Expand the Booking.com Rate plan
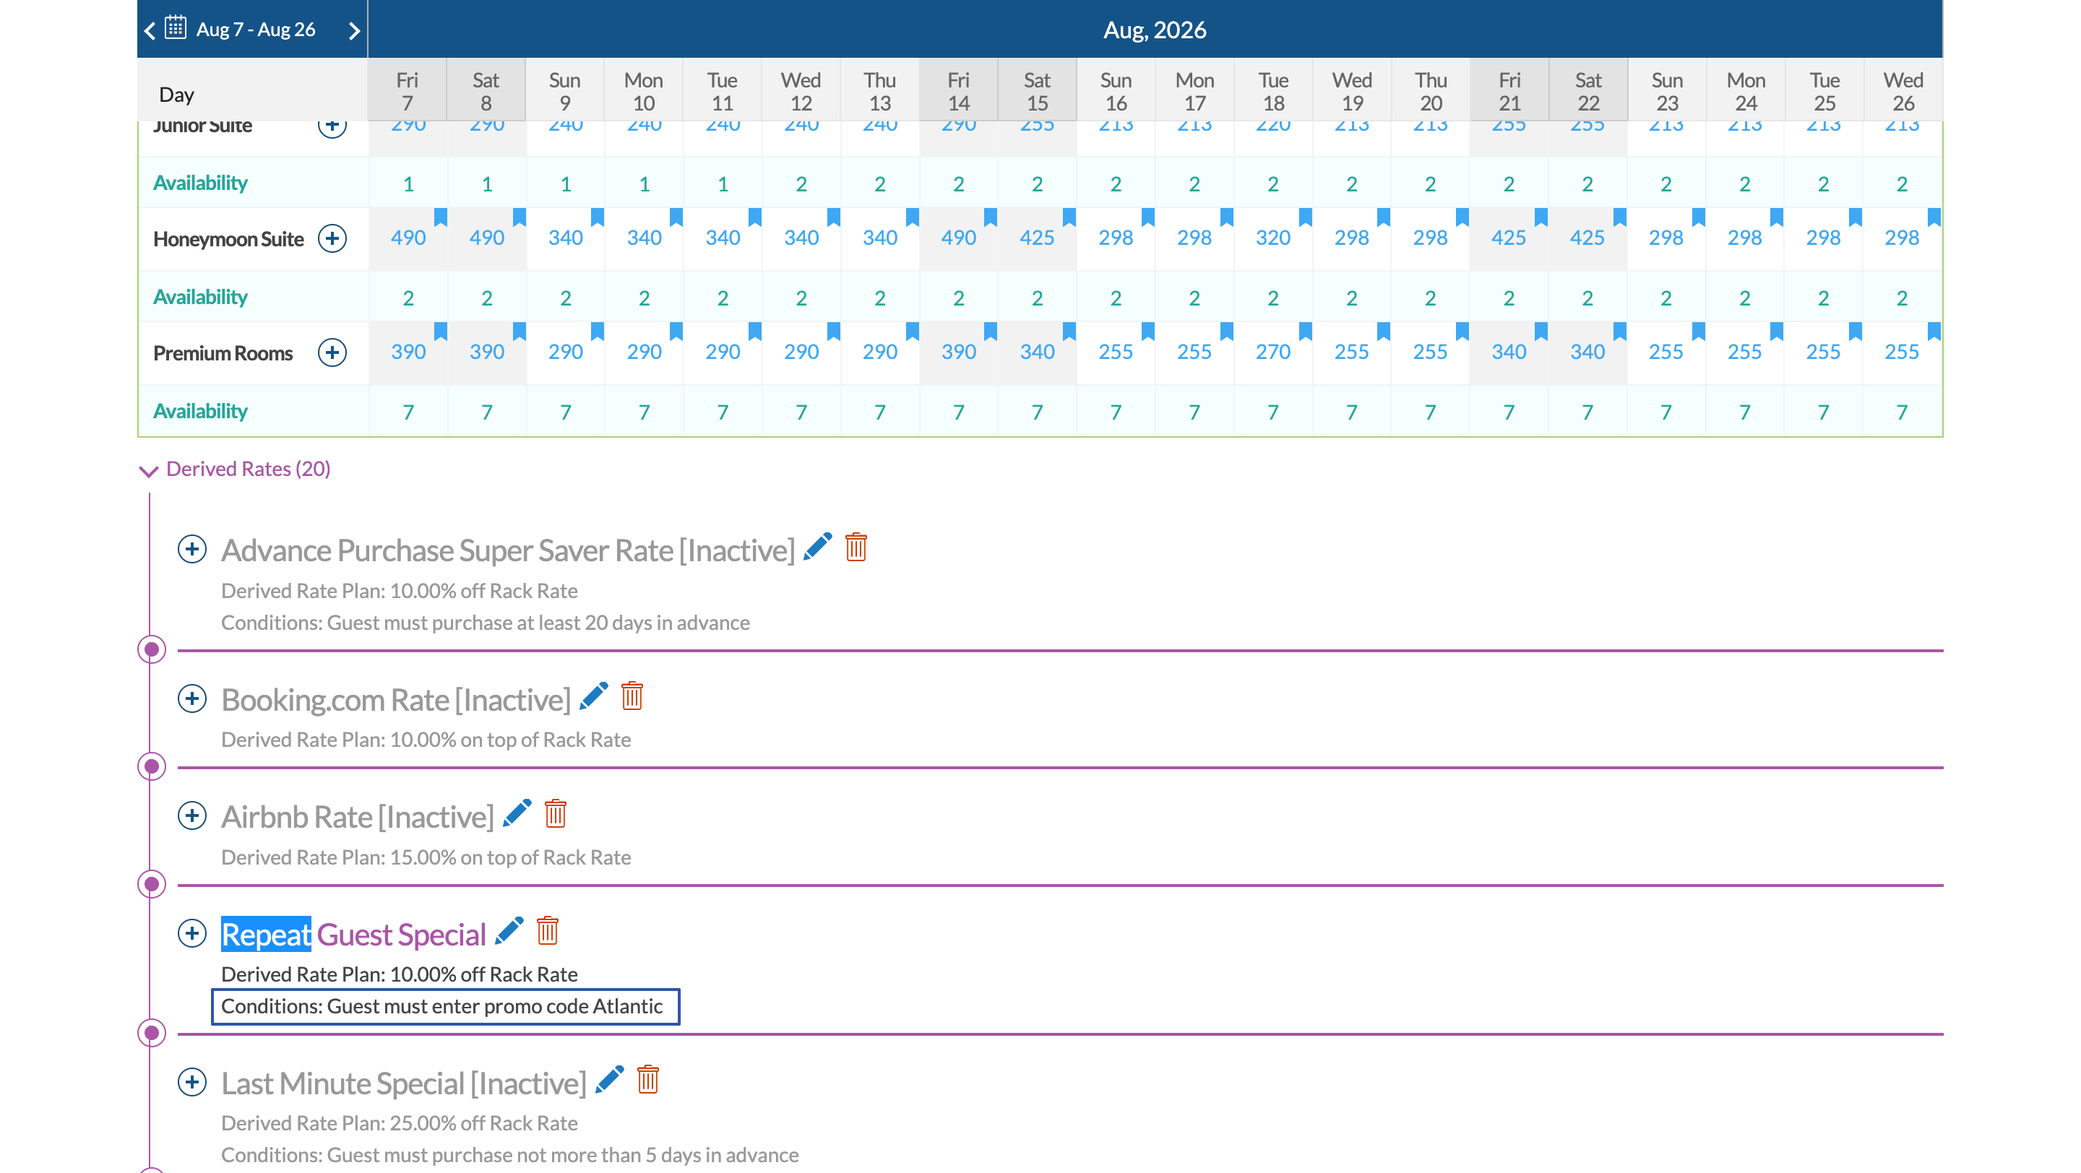The height and width of the screenshot is (1173, 2081). [192, 698]
